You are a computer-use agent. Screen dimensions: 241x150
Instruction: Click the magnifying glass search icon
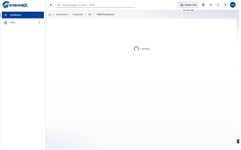(59, 5)
